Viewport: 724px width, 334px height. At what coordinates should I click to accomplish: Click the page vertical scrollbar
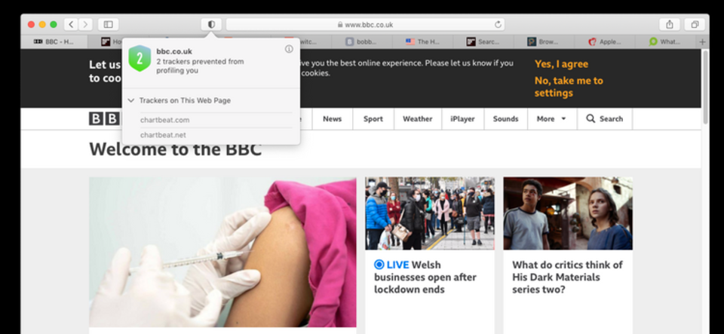tap(705, 87)
